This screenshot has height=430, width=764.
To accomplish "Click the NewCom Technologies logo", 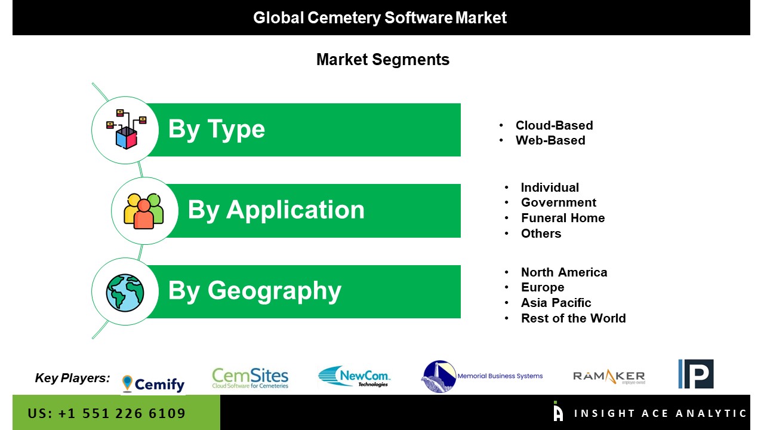I will click(x=354, y=377).
